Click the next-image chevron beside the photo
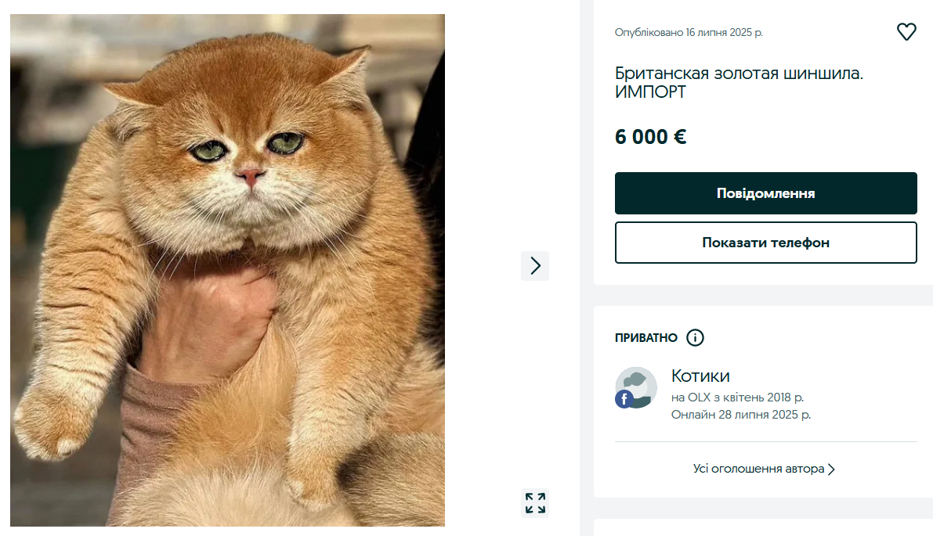Screen dimensions: 933x536 point(535,266)
